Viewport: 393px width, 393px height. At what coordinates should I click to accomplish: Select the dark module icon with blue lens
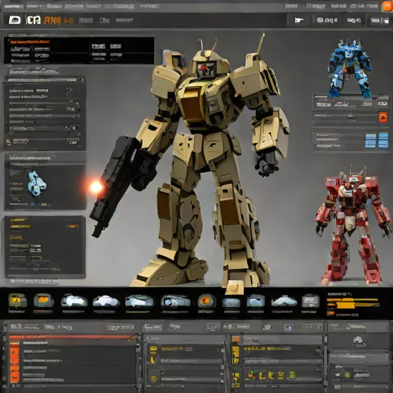click(x=175, y=301)
